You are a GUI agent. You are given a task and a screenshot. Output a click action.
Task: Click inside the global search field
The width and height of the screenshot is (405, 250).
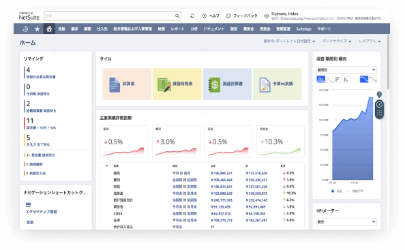tap(109, 16)
